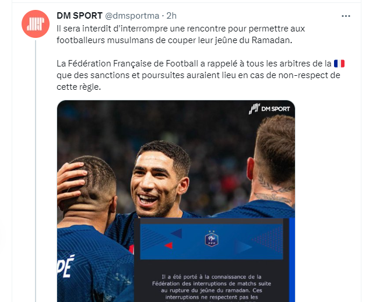369x302 pixels.
Task: Click the words 'cette règle.' in the tweet
Action: [79, 87]
